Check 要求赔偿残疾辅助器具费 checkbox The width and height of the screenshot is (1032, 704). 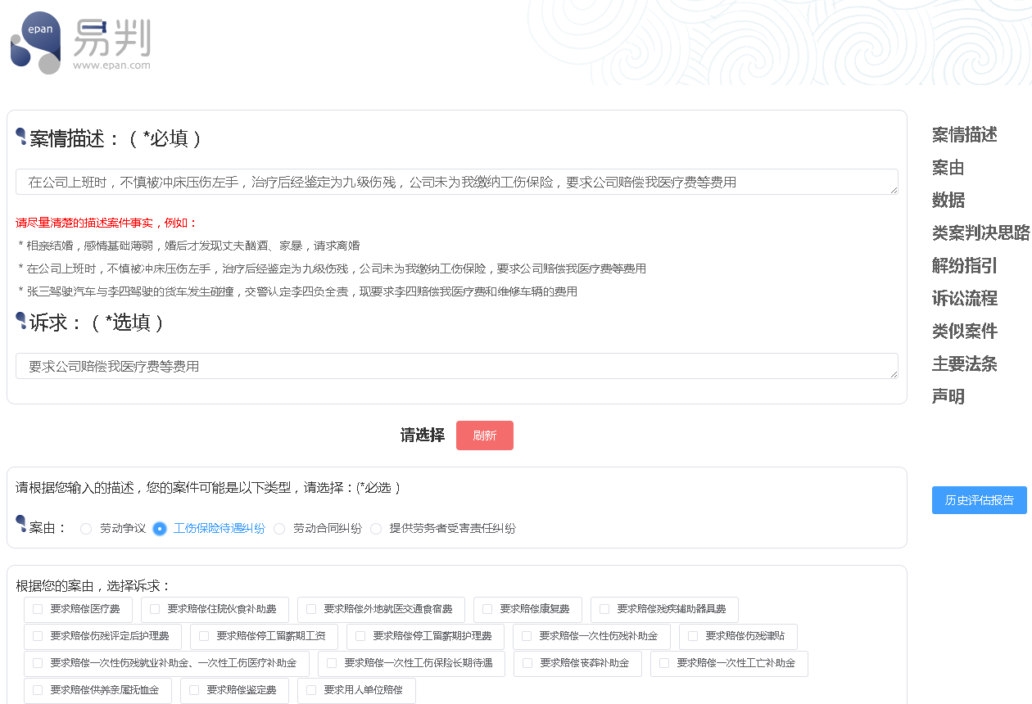[604, 609]
